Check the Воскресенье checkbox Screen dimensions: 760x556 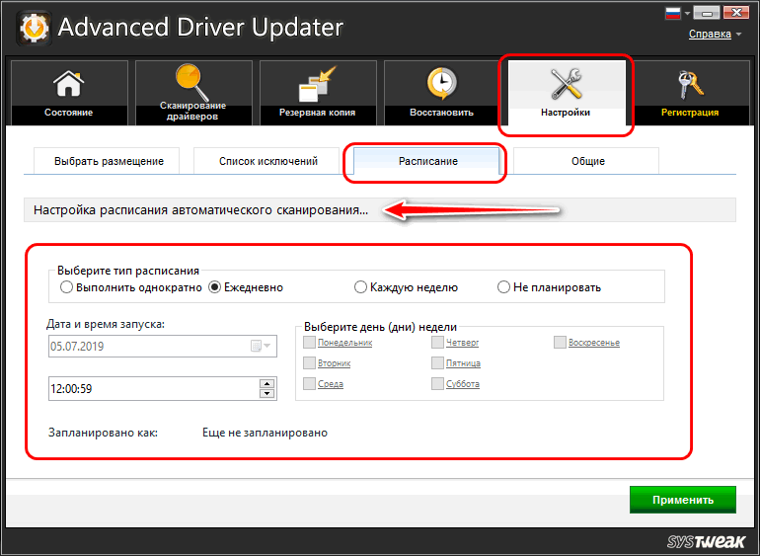(561, 343)
